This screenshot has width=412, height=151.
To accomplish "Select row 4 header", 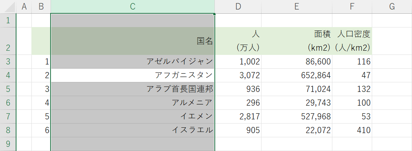I will 8,75.
